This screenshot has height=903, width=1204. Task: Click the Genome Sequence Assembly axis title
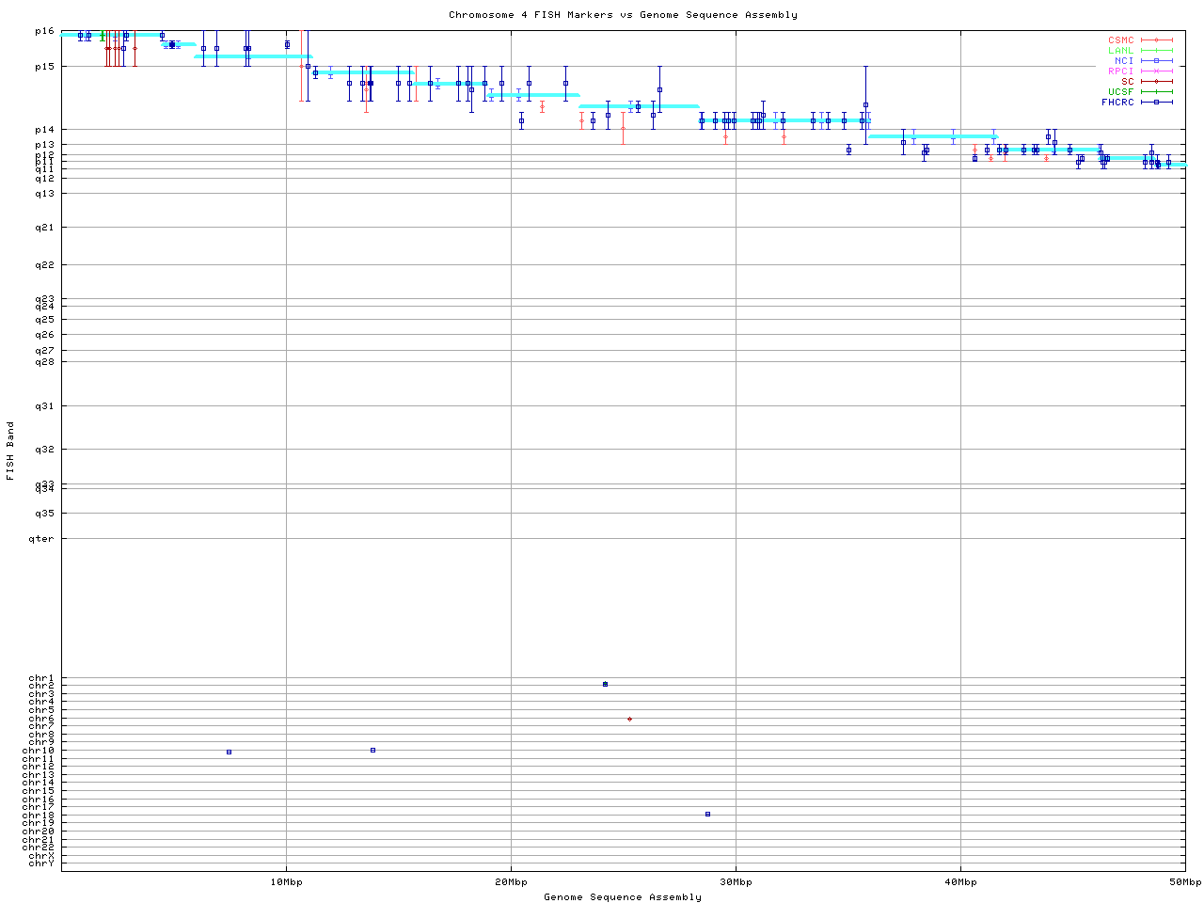(x=623, y=896)
